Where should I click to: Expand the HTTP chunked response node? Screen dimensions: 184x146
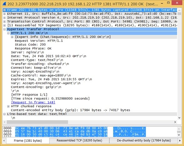click(8, 106)
